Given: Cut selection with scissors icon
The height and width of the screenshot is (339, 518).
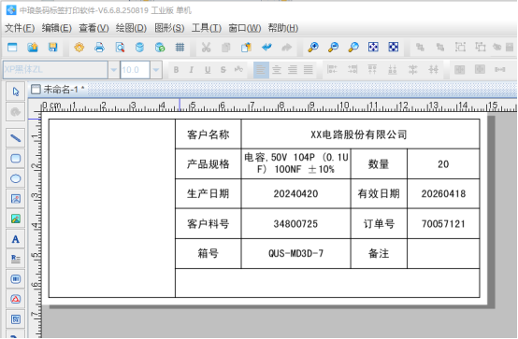Looking at the screenshot, I should pyautogui.click(x=206, y=48).
